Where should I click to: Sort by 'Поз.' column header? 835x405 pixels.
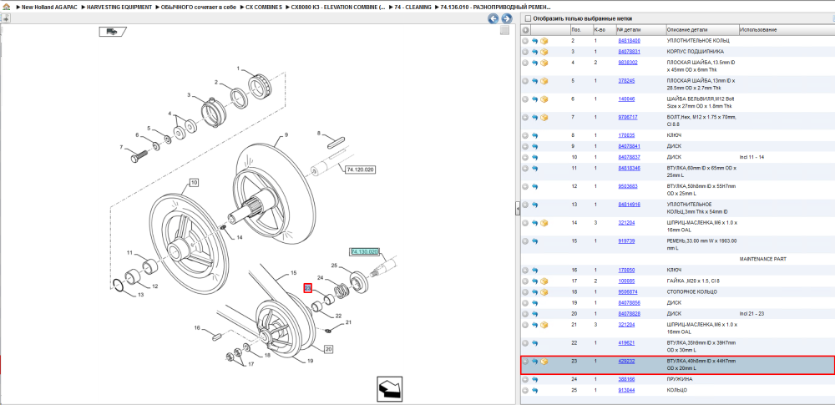click(x=580, y=30)
